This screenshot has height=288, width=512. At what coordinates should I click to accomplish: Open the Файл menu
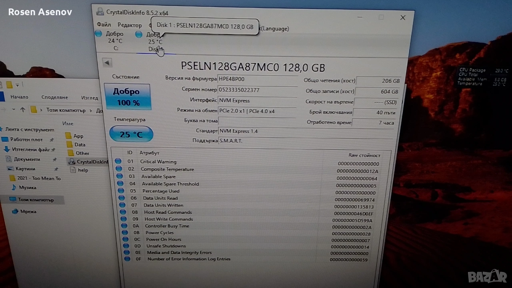[104, 25]
